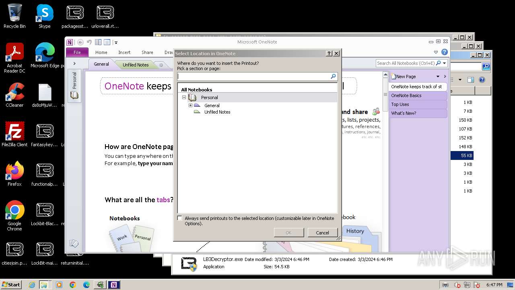515x290 pixels.
Task: Expand the General section tree node
Action: coord(190,106)
